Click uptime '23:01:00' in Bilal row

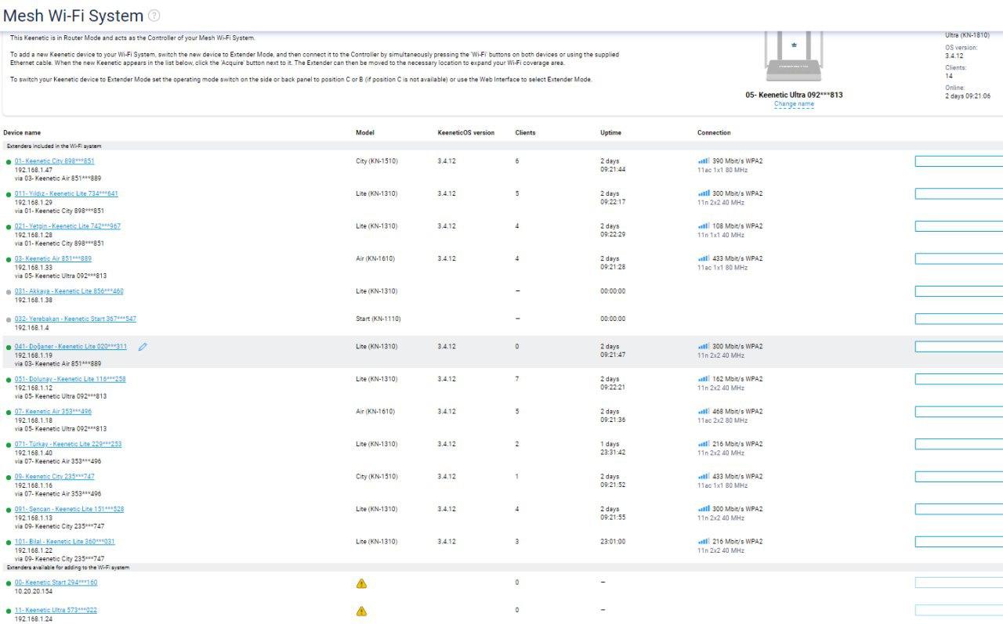tap(613, 542)
